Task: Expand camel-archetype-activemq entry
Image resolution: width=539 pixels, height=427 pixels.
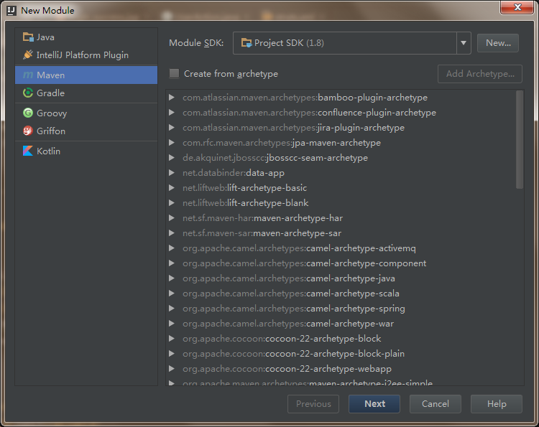Action: click(x=172, y=248)
